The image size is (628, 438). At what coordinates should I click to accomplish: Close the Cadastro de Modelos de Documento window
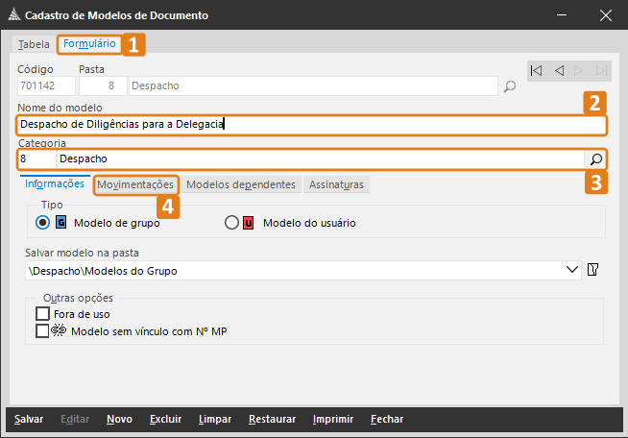tap(606, 15)
